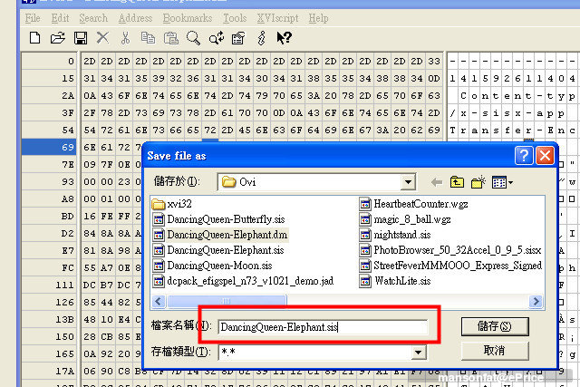
Task: Select DancingQueen-Elephant.sis file in list
Action: (x=218, y=250)
